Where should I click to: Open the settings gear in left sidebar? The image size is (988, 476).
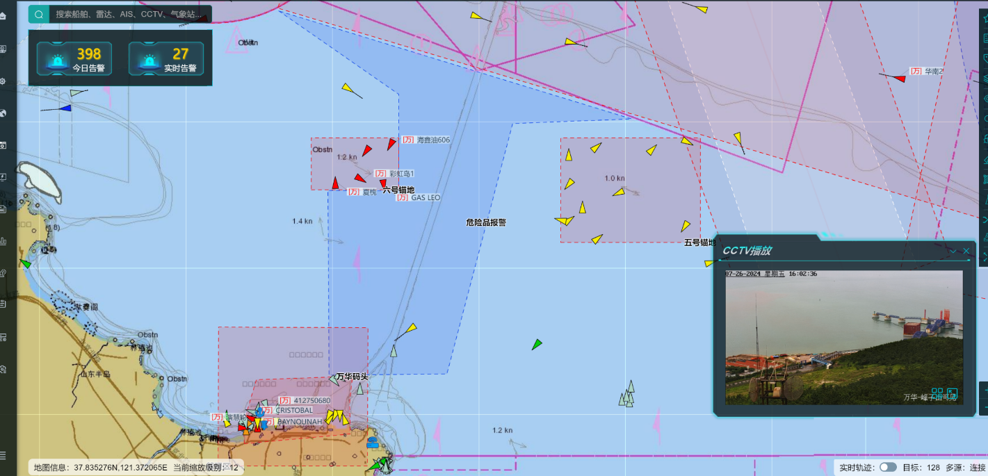point(3,81)
